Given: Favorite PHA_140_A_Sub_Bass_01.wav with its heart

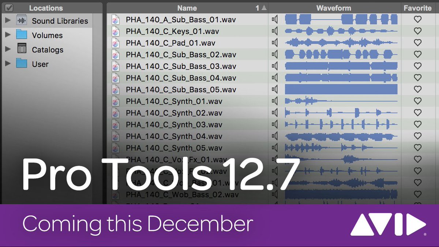Looking at the screenshot, I should click(417, 19).
